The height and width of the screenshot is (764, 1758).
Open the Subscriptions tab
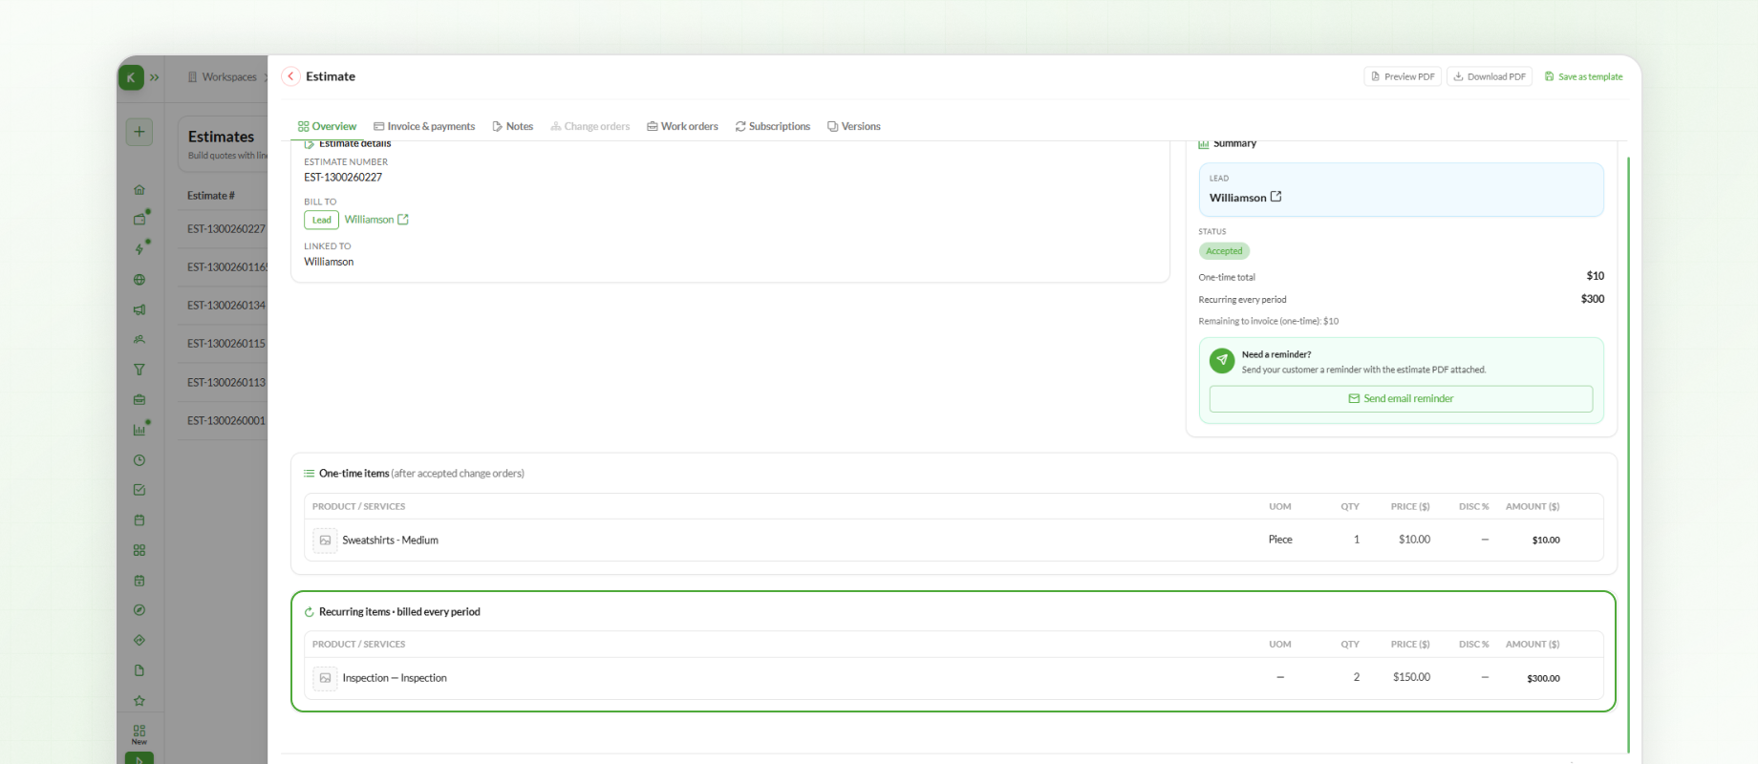[x=772, y=126]
